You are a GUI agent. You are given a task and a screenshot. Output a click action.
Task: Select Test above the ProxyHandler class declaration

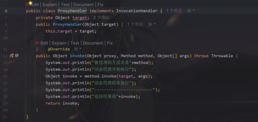[65, 5]
